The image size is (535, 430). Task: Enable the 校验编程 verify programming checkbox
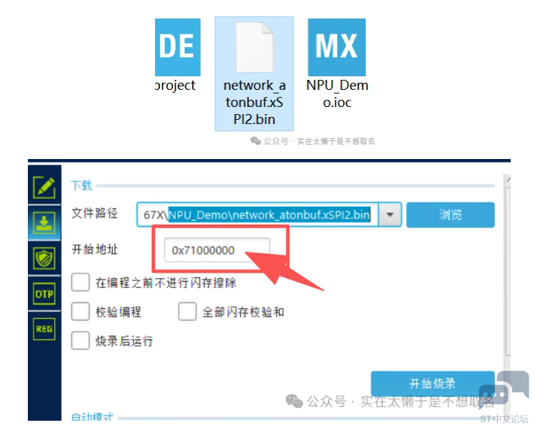(x=81, y=312)
